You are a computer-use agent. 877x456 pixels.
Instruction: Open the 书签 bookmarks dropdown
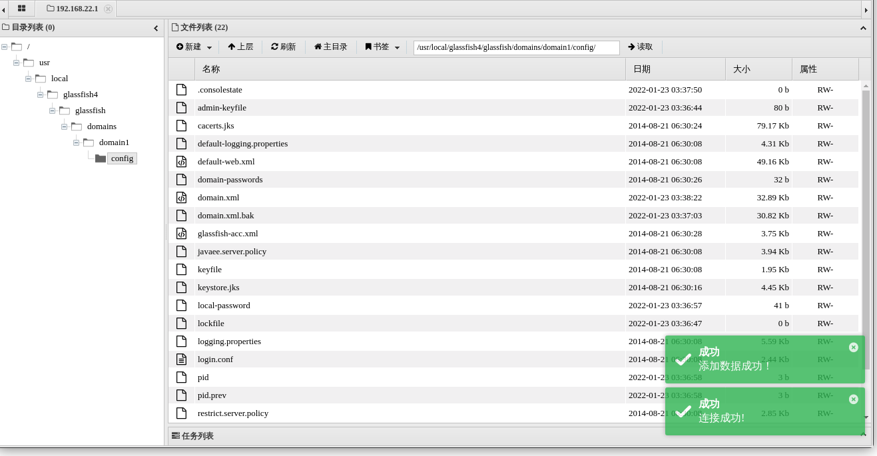(x=382, y=47)
